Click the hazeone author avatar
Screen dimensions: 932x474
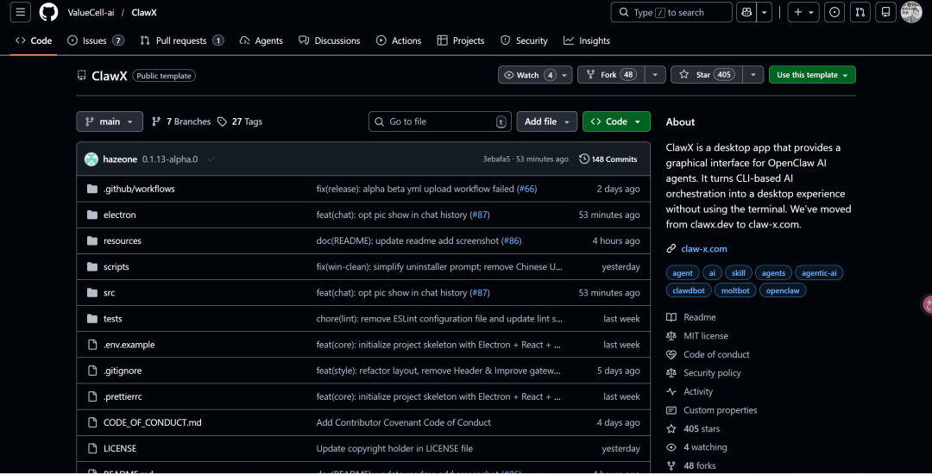(x=91, y=159)
